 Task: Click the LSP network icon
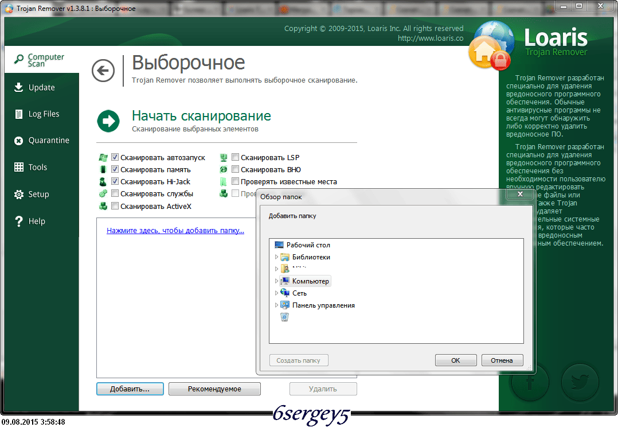[224, 157]
